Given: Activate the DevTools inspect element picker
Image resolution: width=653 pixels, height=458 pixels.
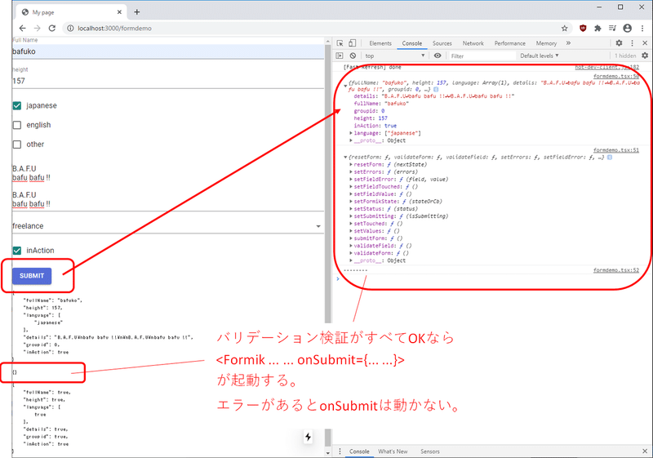Looking at the screenshot, I should pos(340,43).
